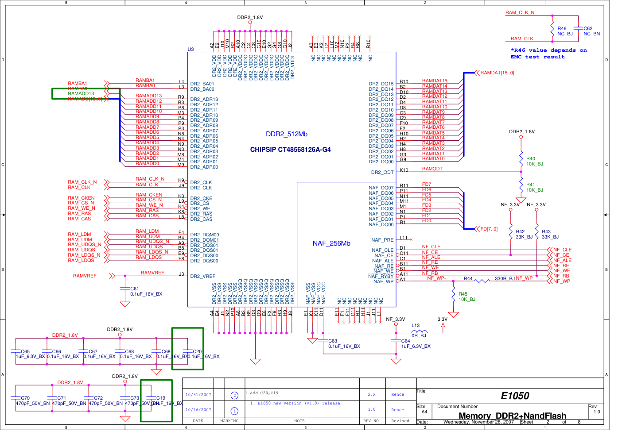Click the C69 capacitor symbol

[x=156, y=351]
